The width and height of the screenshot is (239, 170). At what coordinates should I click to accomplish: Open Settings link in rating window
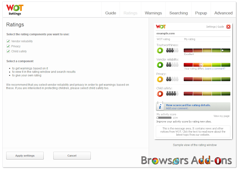211,27
